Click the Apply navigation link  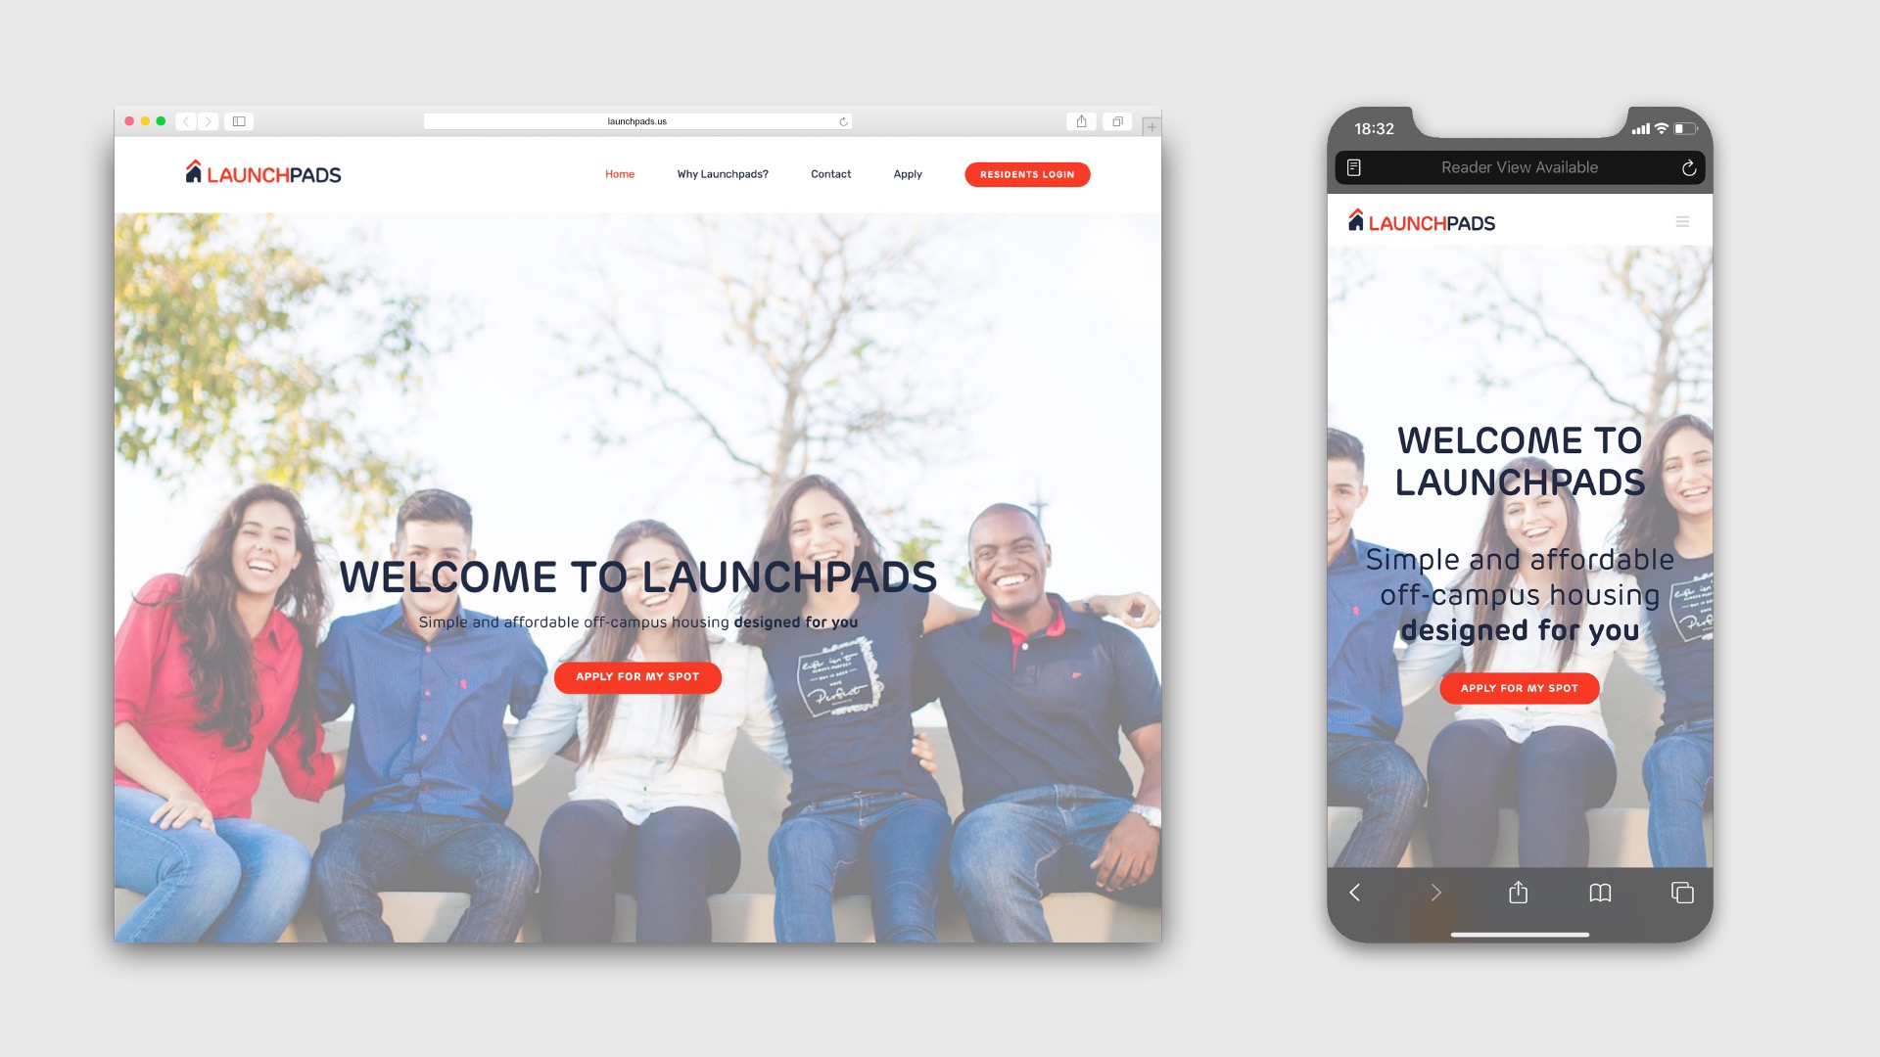[x=908, y=174]
